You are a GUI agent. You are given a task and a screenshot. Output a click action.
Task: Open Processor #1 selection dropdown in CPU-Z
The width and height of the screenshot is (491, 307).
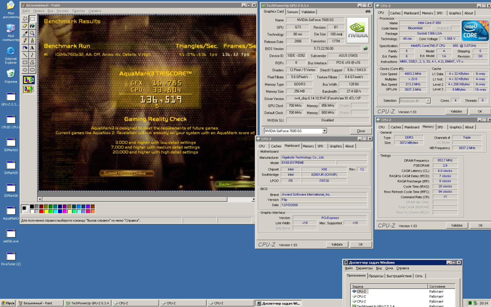click(x=428, y=101)
